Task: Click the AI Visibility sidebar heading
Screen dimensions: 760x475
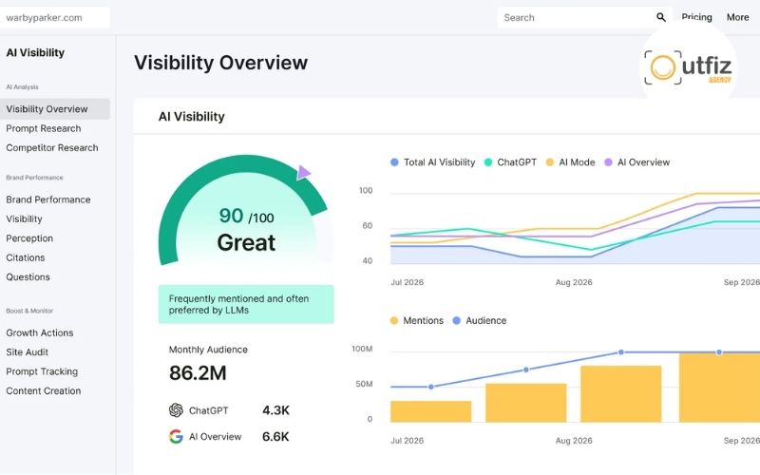Action: (35, 53)
